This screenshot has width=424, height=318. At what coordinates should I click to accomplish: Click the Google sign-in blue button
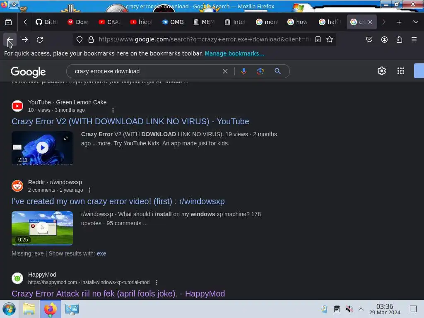419,71
